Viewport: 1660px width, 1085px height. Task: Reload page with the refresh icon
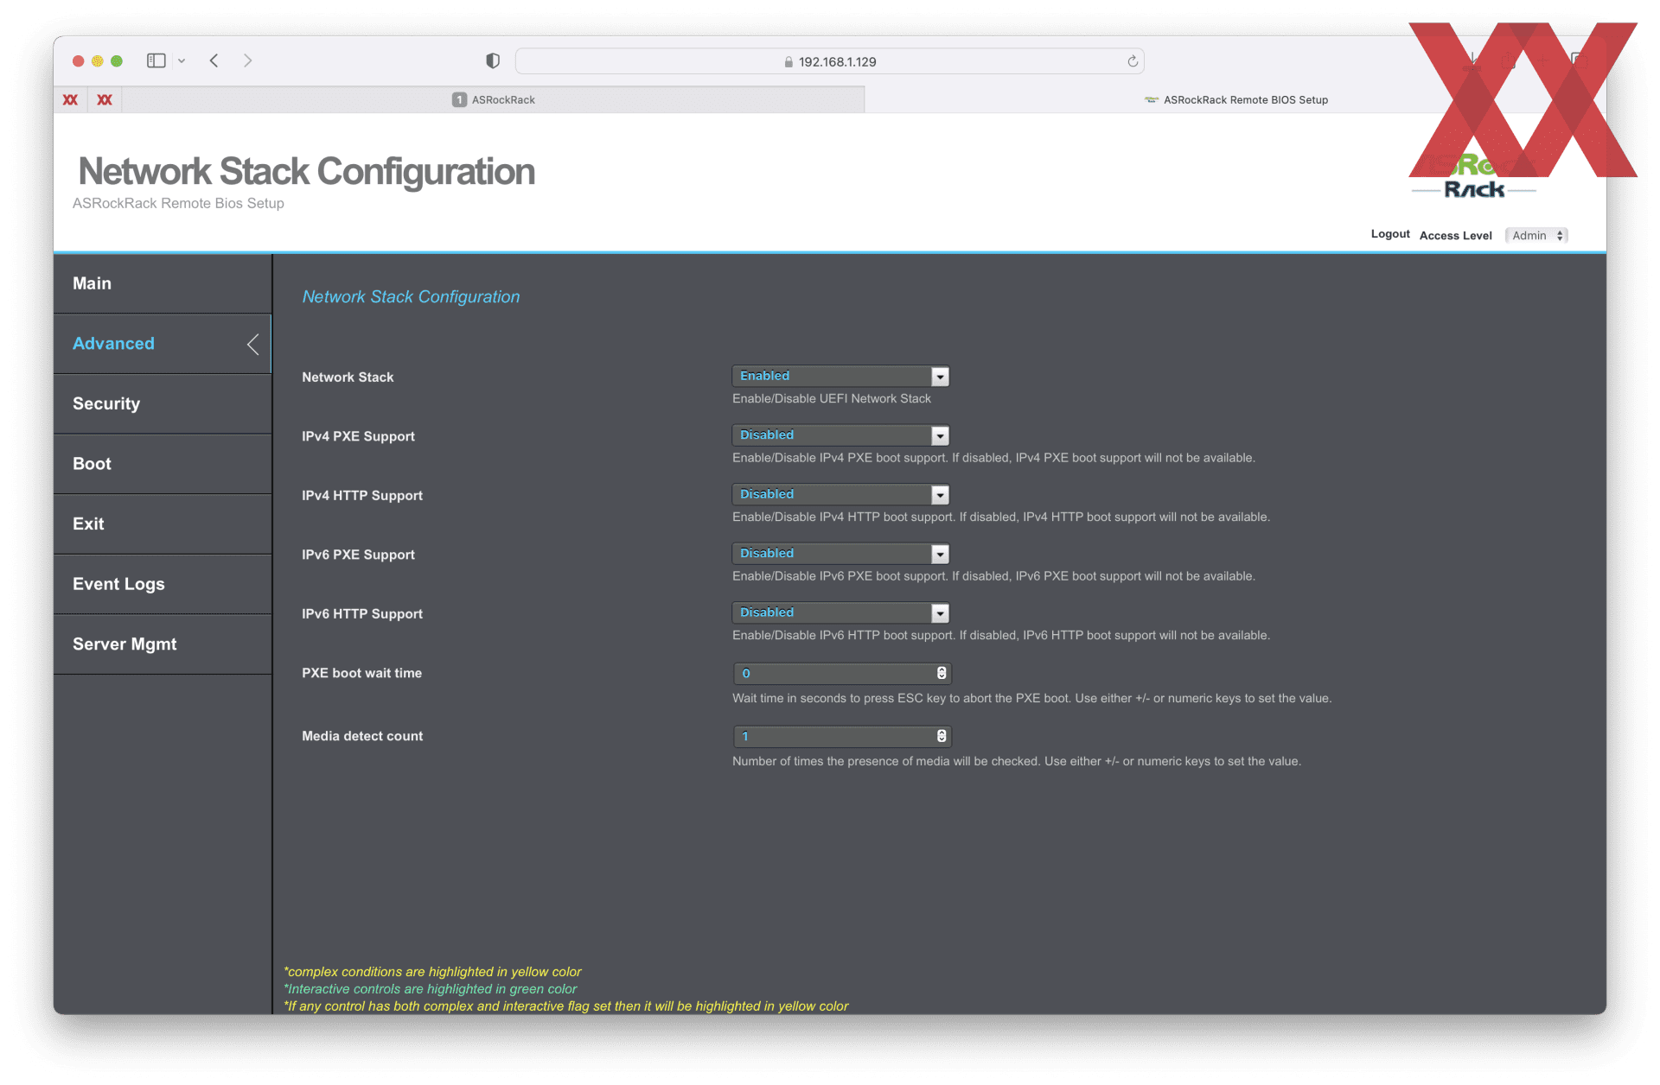[1133, 61]
